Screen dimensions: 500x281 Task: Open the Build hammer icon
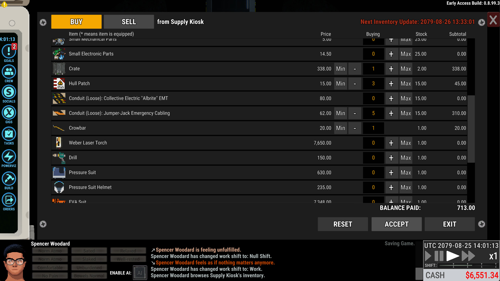click(x=9, y=179)
